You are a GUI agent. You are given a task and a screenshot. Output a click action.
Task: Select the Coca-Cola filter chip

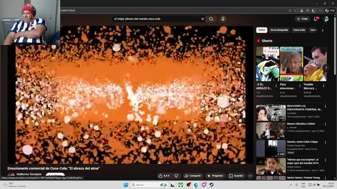[299, 30]
